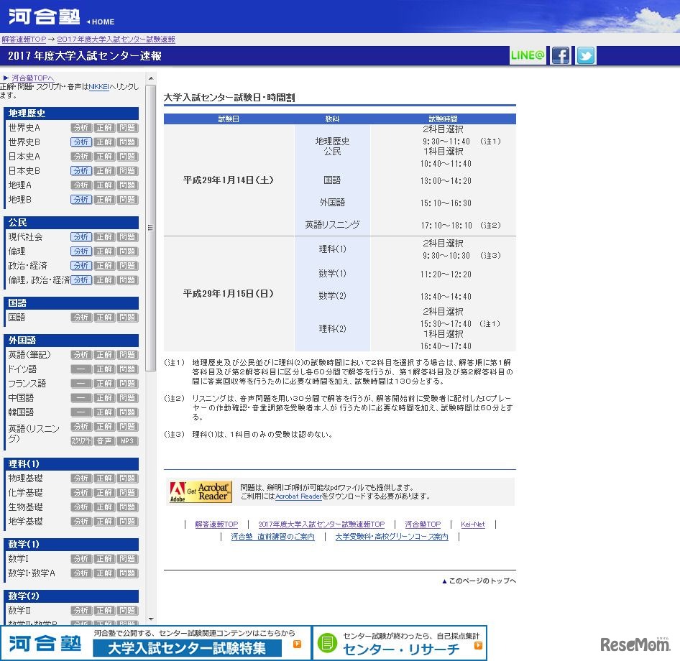Viewport: 680px width, 661px height.
Task: Click the Twitter bird icon
Action: coord(586,56)
